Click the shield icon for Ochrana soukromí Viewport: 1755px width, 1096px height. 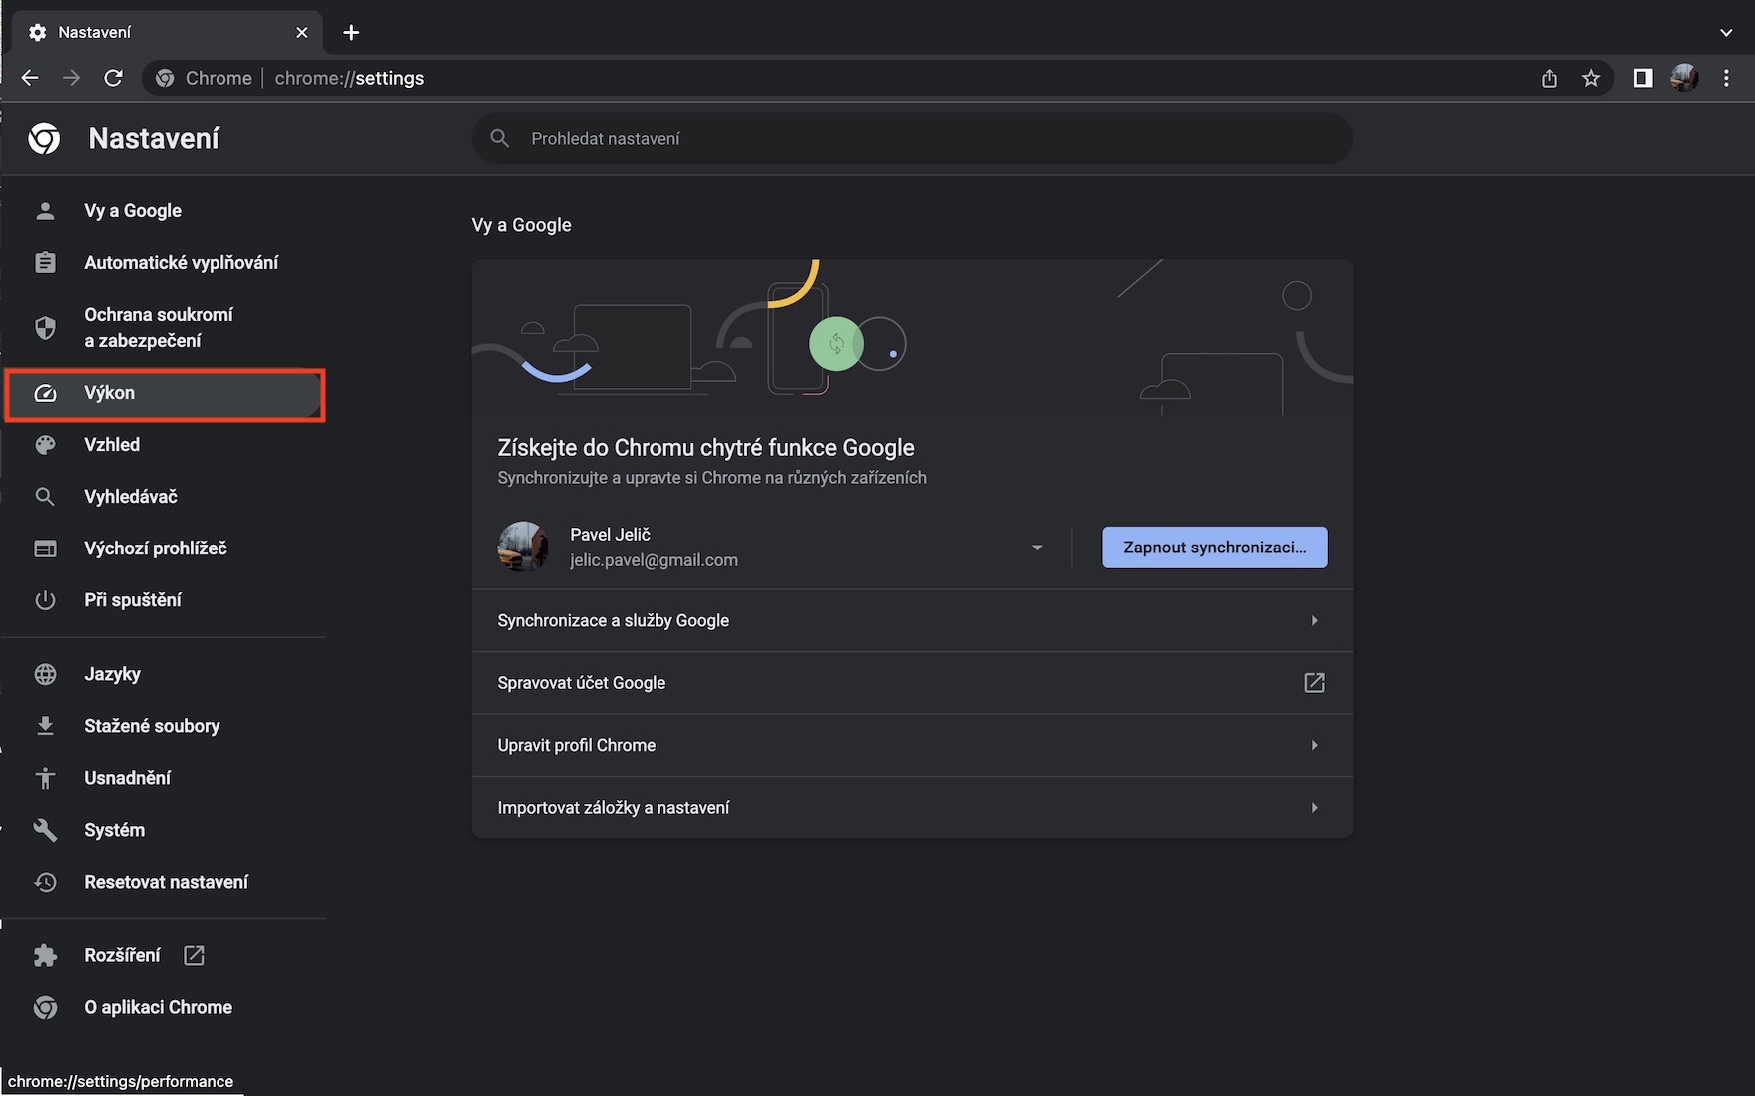point(45,327)
